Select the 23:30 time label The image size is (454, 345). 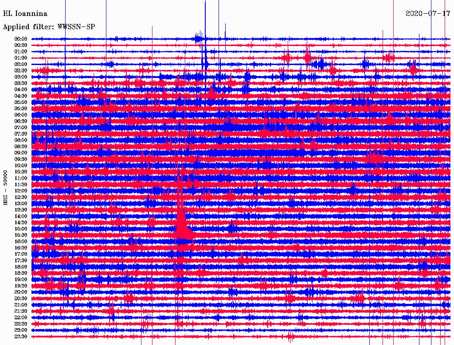pos(21,337)
